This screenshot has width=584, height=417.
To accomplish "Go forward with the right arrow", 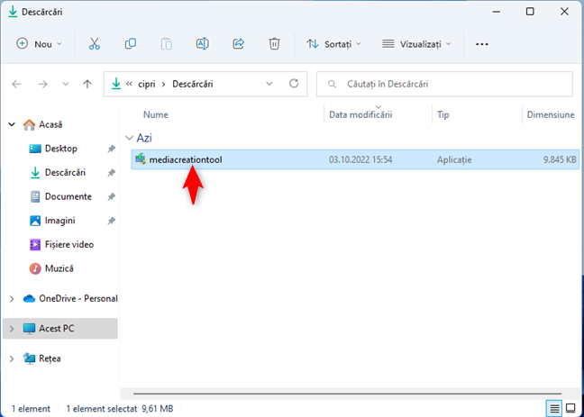I will click(42, 84).
